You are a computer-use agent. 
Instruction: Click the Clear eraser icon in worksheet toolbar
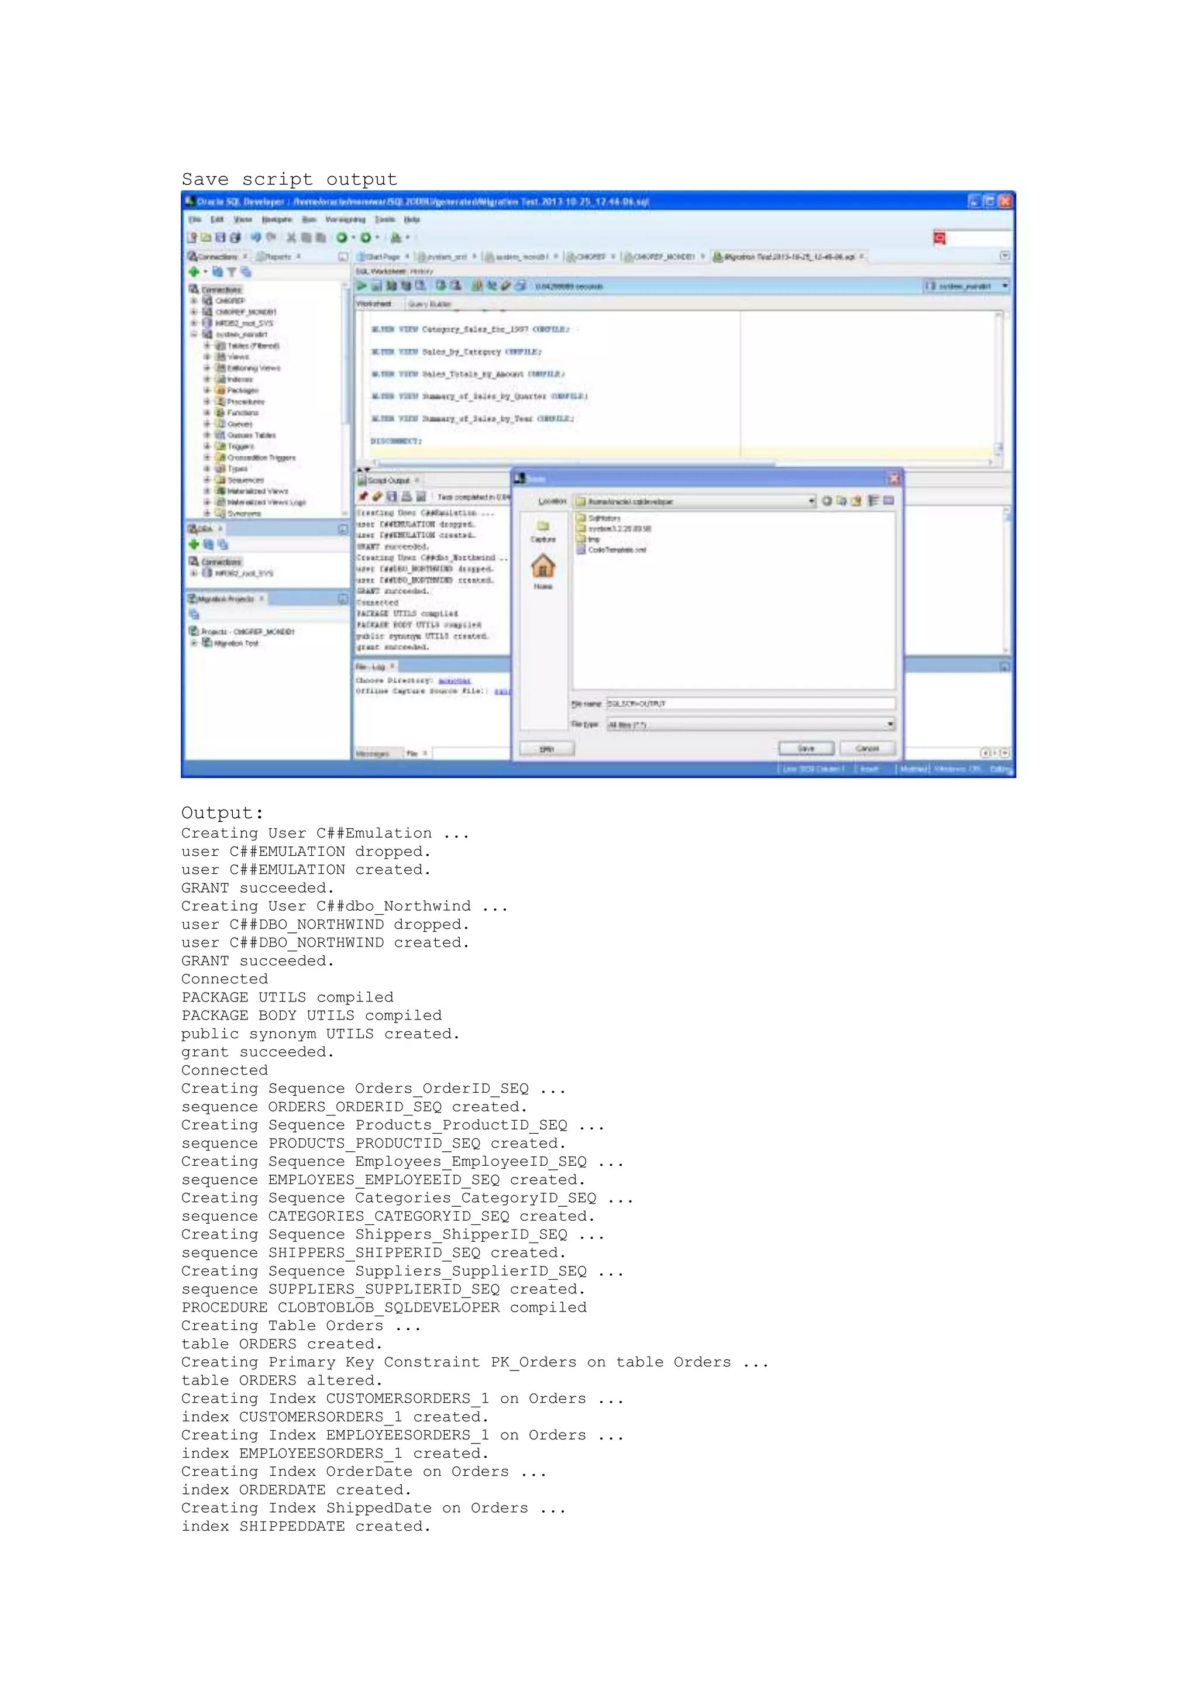506,285
